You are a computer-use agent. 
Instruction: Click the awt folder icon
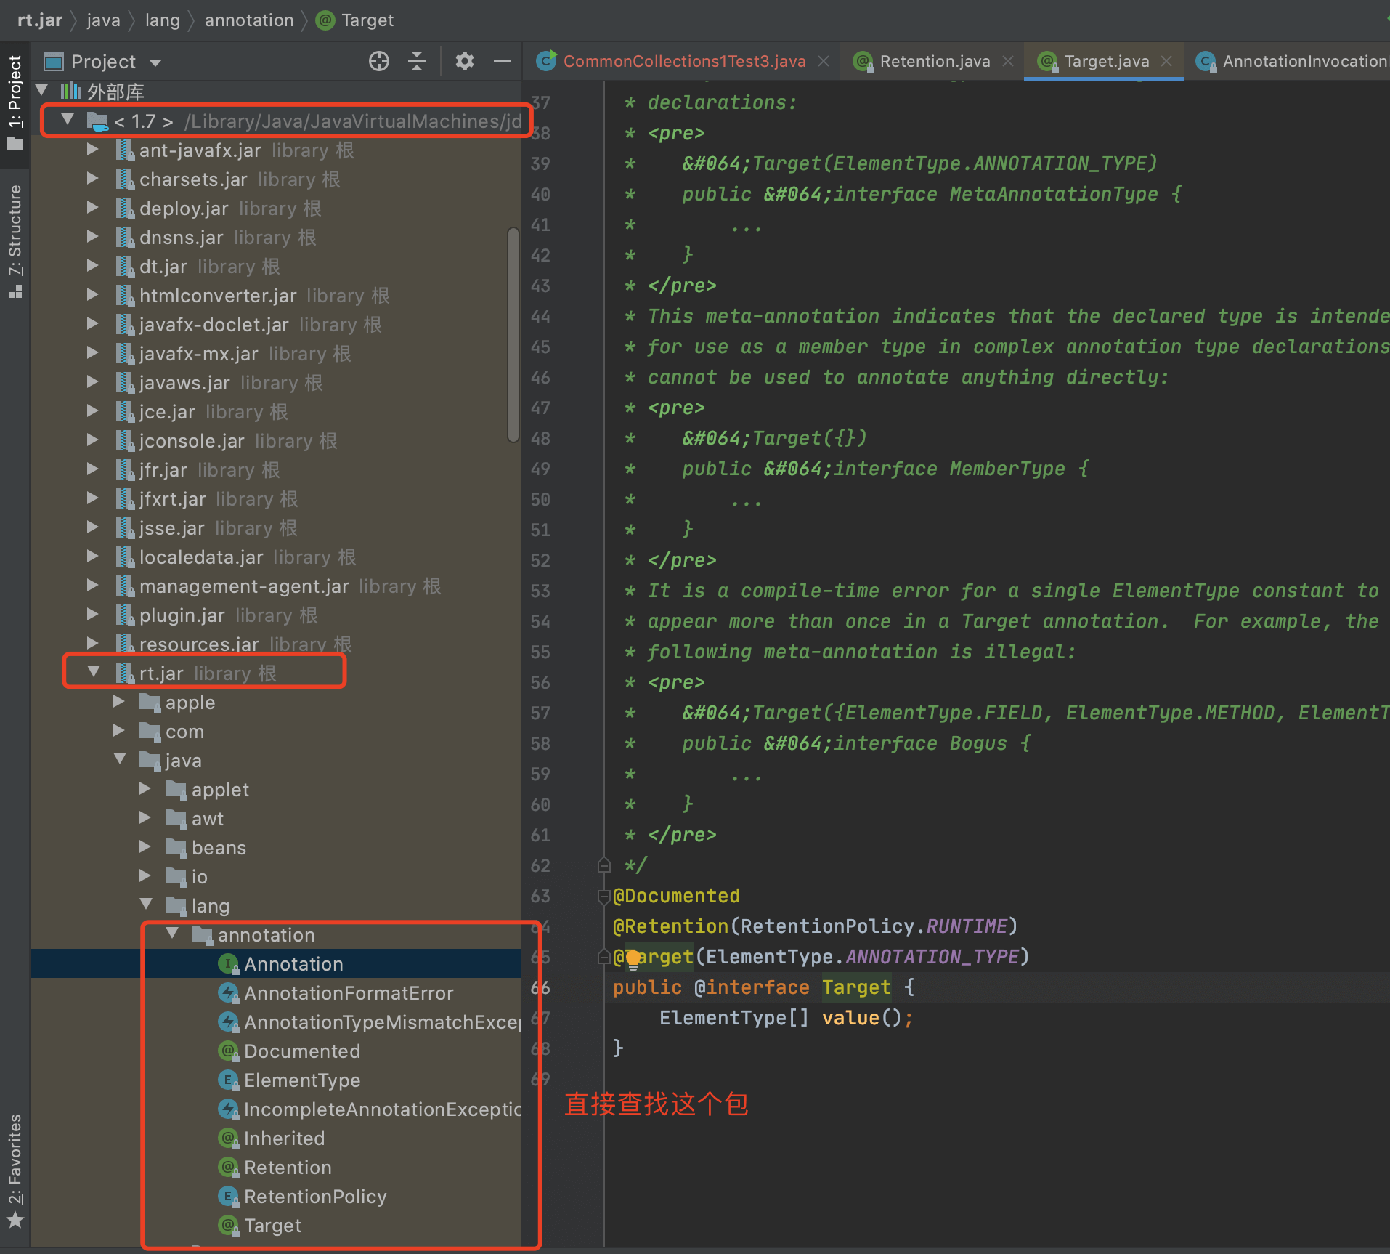(x=176, y=818)
